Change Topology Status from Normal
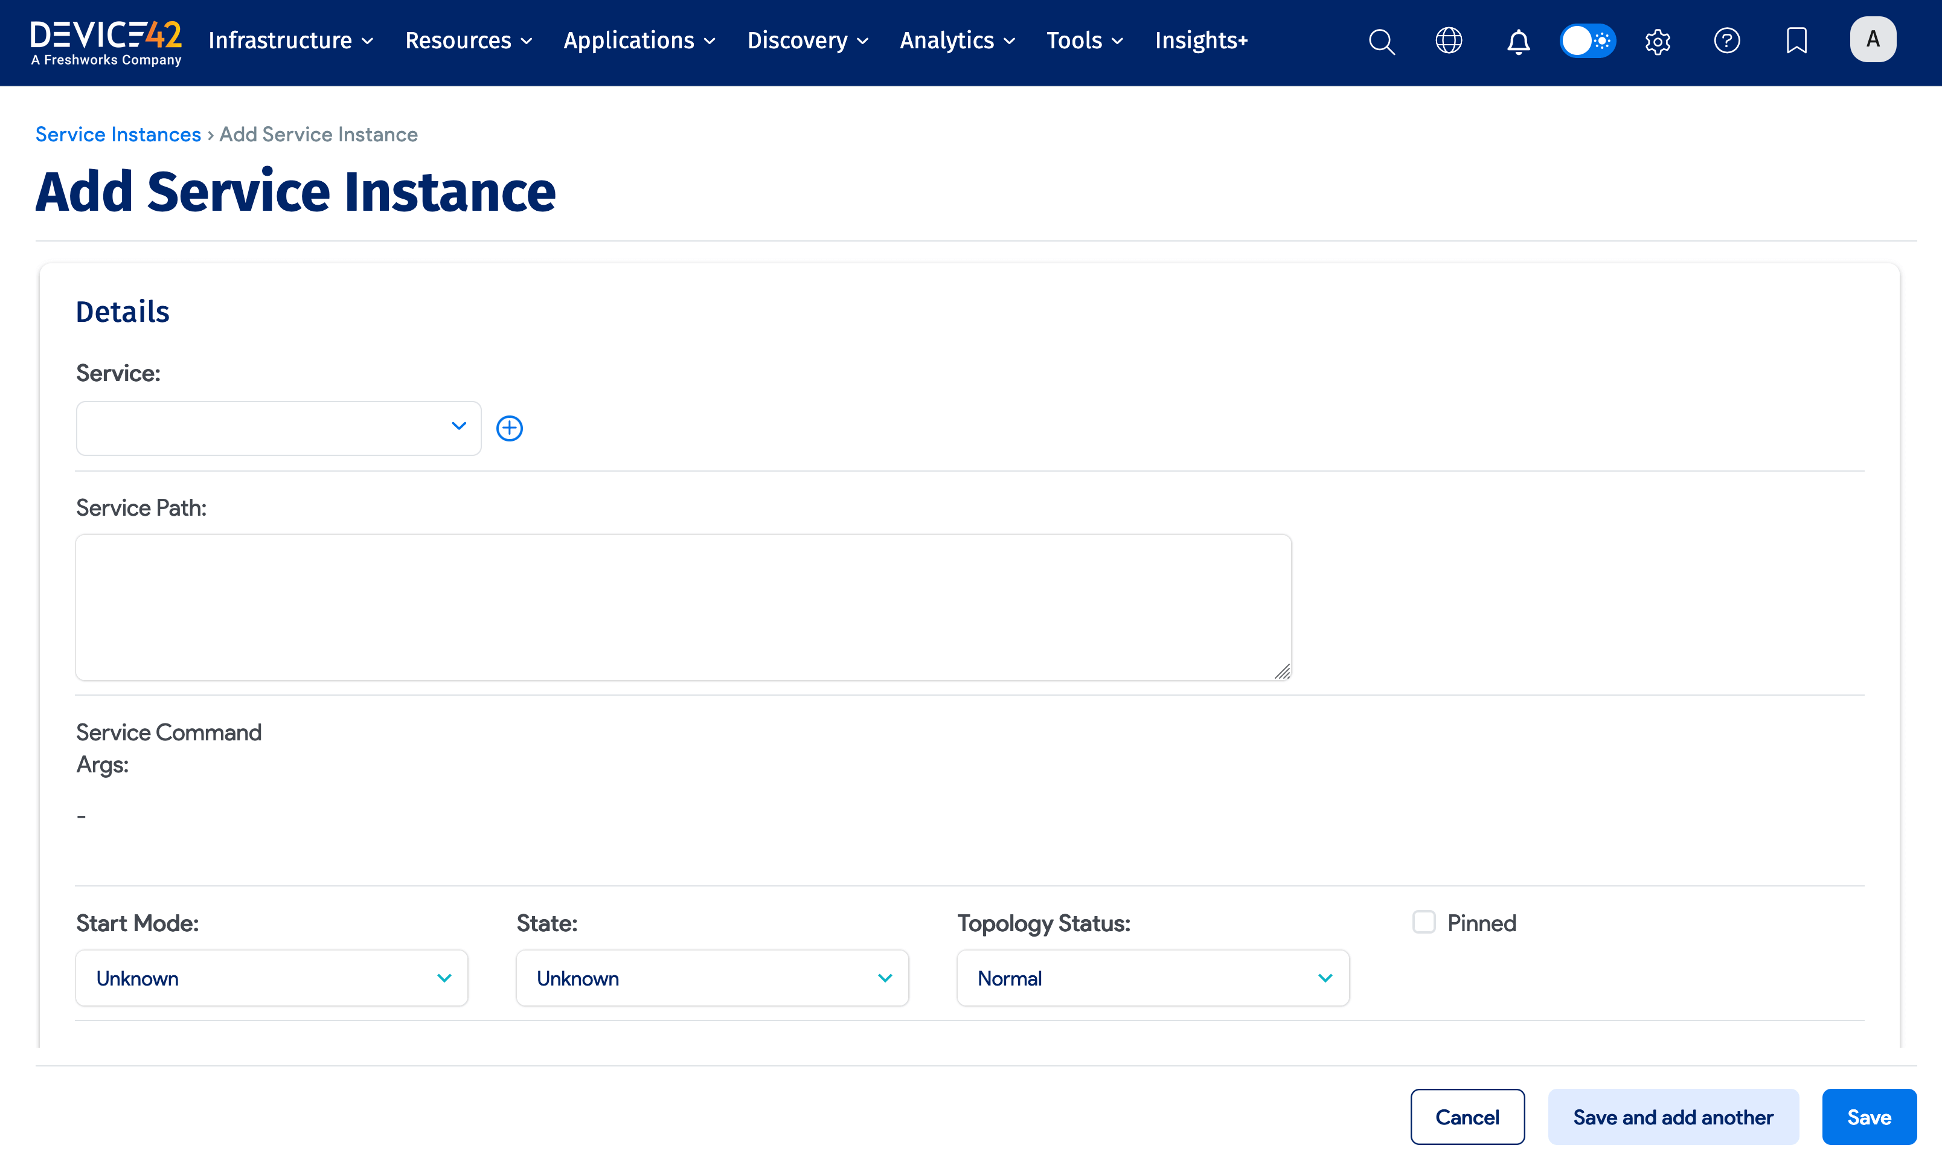This screenshot has width=1942, height=1151. [x=1153, y=978]
